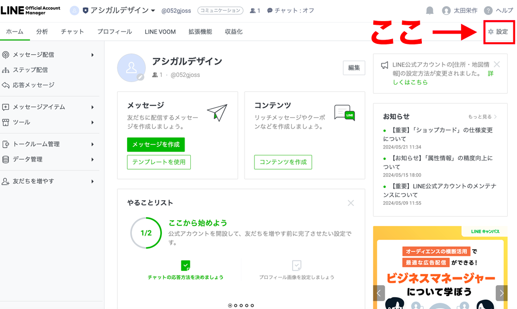The image size is (517, 309).
Task: Show the previous banner slide
Action: tap(379, 293)
